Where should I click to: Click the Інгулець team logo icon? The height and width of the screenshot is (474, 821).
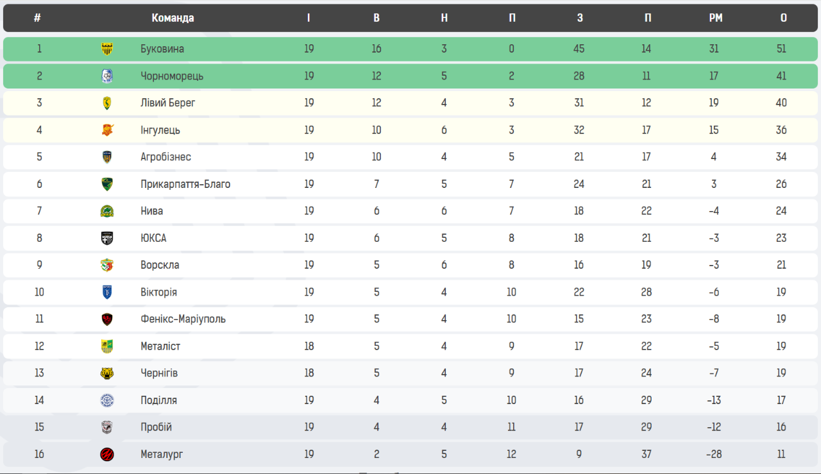pyautogui.click(x=107, y=130)
